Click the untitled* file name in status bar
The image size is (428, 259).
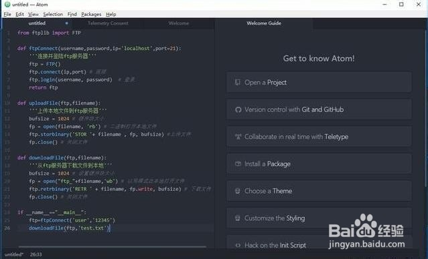[x=14, y=254]
